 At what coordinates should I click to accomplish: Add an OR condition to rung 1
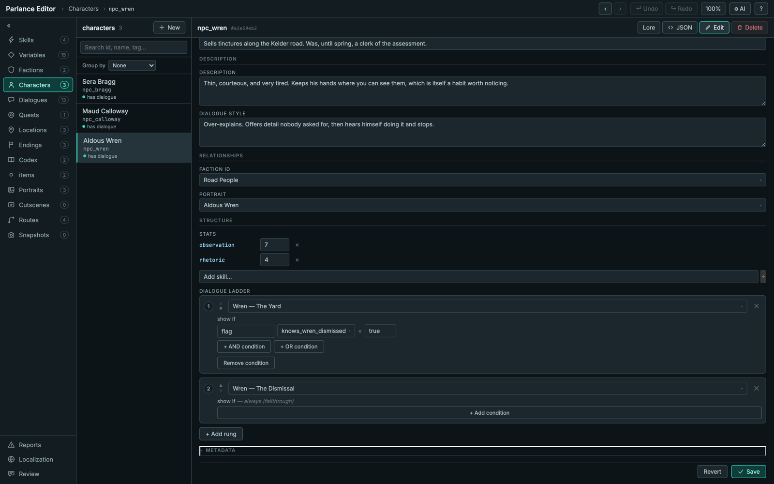pos(299,347)
